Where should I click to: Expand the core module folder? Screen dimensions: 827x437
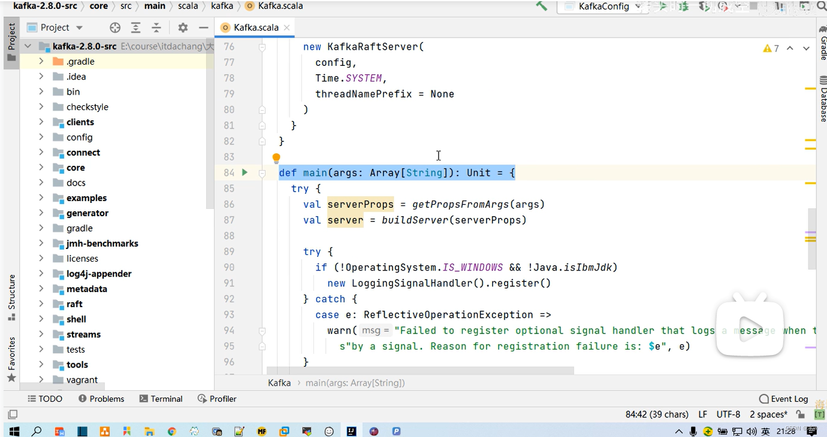click(41, 167)
